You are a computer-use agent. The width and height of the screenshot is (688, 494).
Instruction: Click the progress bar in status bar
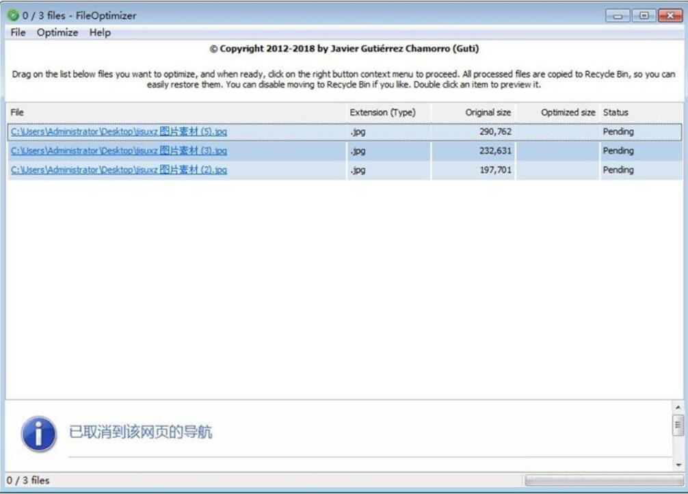click(x=604, y=480)
